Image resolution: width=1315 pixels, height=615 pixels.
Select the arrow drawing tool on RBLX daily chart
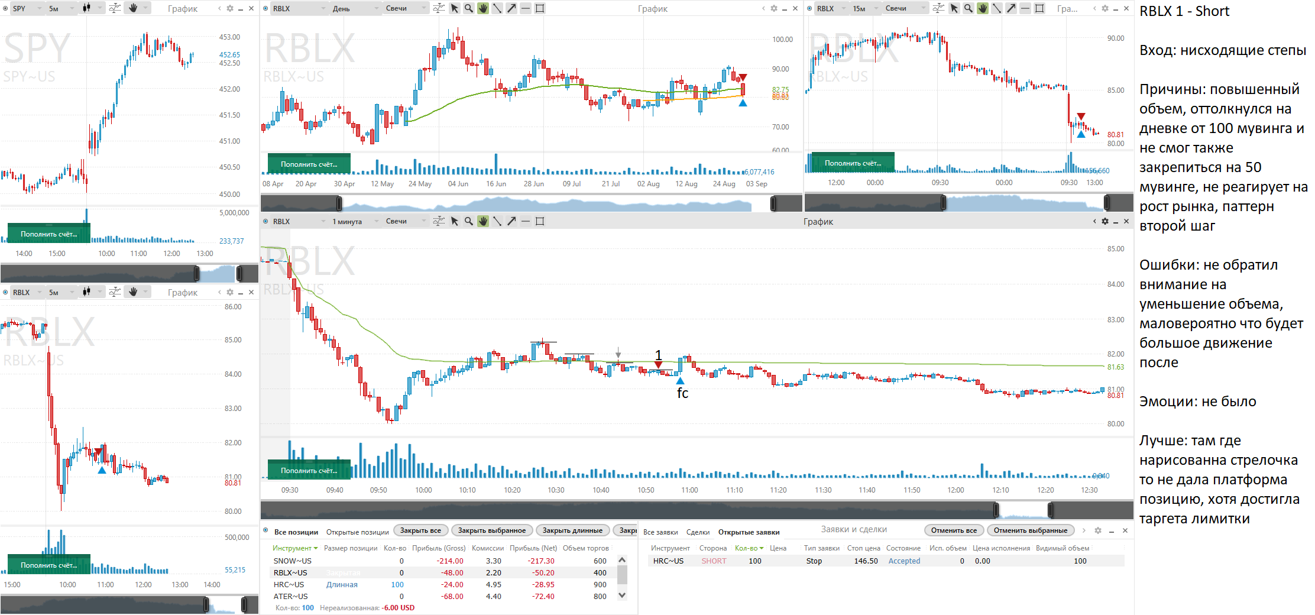(511, 8)
